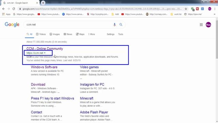218x123 pixels.
Task: Click the magnifier search button
Action: point(121,25)
